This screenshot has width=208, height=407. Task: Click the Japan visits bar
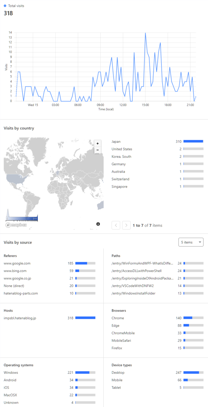(193, 141)
